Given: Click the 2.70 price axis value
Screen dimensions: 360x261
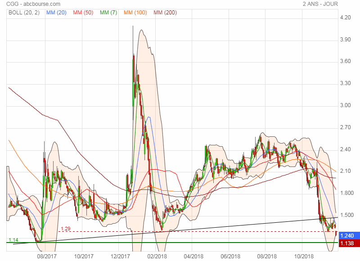Looking at the screenshot, I should tap(345, 127).
